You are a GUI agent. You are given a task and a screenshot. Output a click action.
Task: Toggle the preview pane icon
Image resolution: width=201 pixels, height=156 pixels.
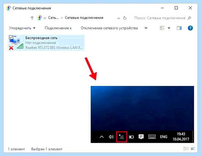point(179,28)
